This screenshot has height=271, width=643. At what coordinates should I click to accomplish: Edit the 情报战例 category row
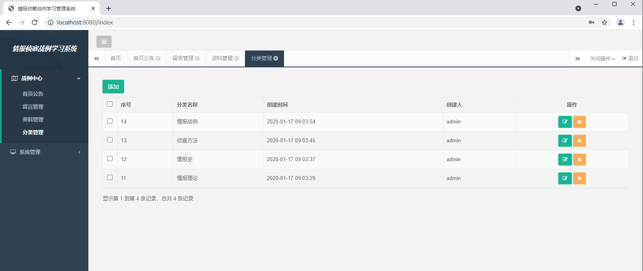click(x=565, y=122)
